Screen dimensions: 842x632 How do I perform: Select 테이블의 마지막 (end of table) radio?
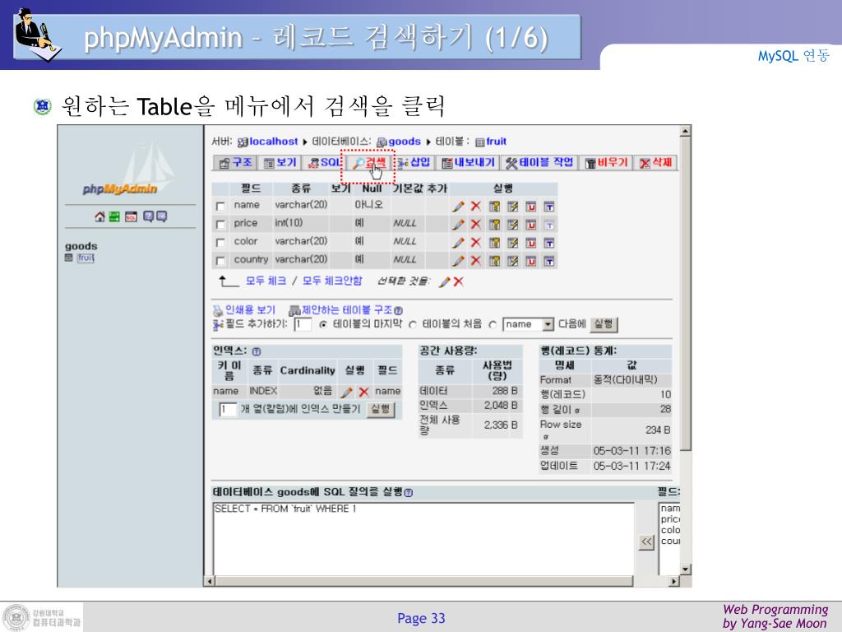(323, 324)
